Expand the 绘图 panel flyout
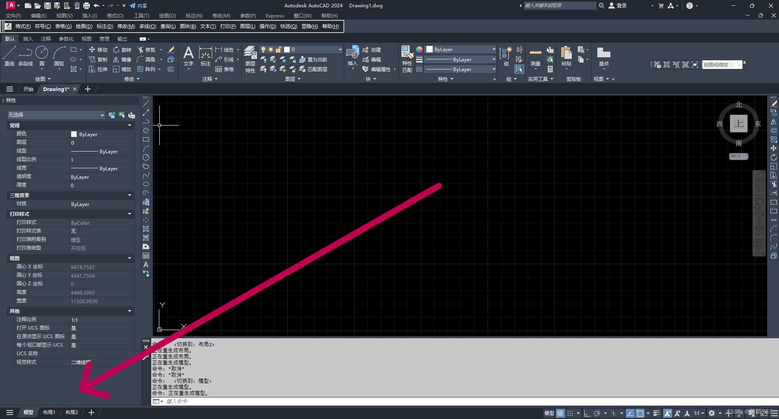Screen dimensions: 779x419 [43, 79]
